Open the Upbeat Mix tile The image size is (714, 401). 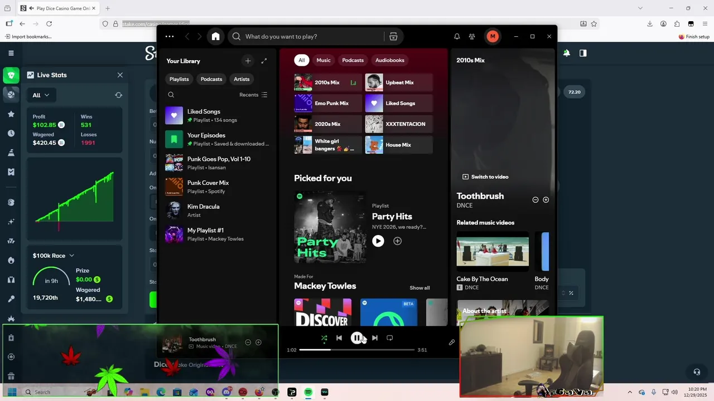[x=399, y=82]
